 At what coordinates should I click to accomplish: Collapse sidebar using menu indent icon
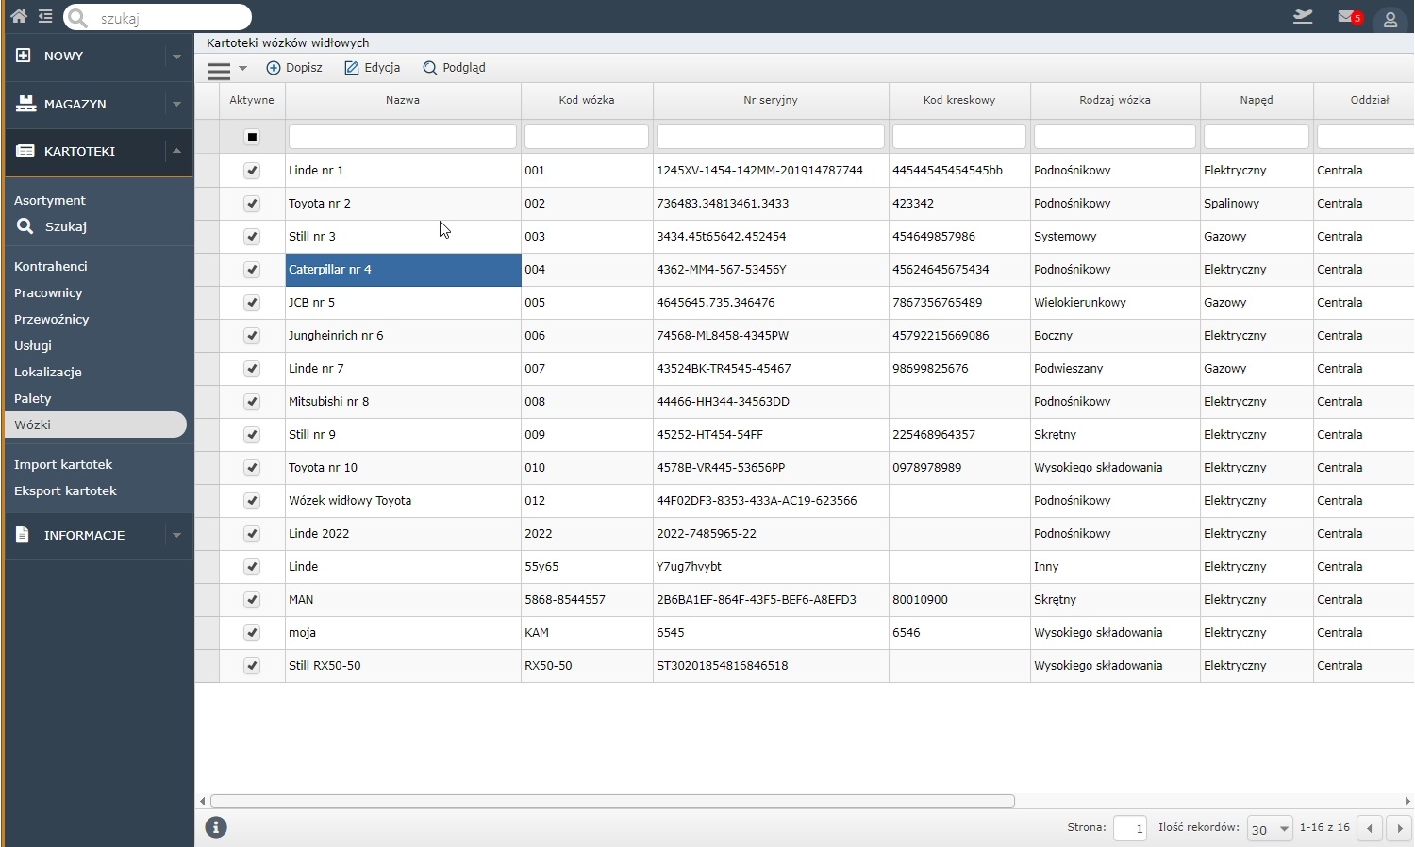pos(45,16)
